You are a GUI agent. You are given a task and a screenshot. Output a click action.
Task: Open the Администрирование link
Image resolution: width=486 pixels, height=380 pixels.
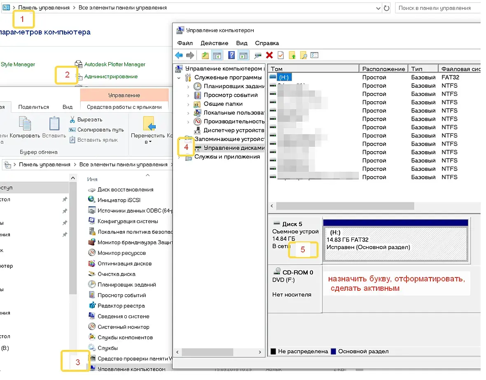[111, 77]
